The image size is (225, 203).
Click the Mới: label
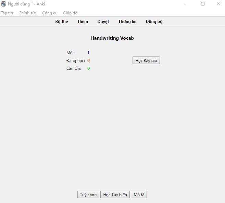(71, 53)
